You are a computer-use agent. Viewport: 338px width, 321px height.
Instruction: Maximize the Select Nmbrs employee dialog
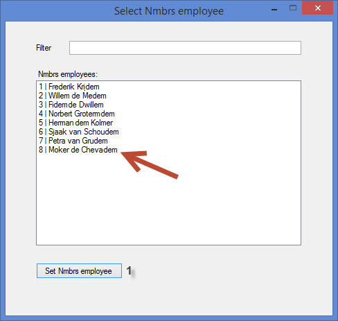pos(293,8)
